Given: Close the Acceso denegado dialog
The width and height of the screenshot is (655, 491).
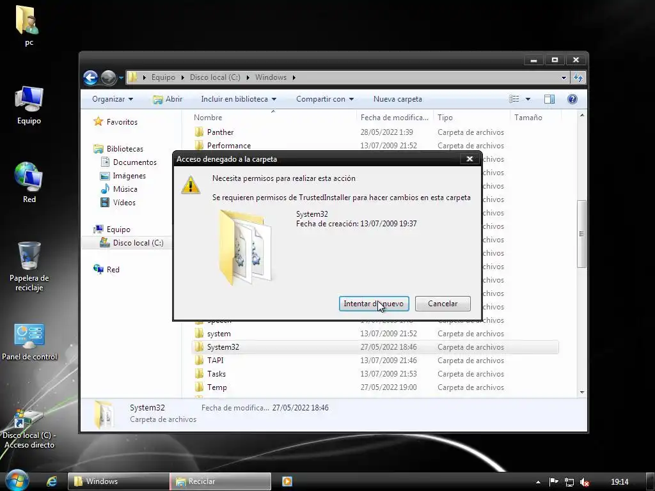Looking at the screenshot, I should (470, 159).
